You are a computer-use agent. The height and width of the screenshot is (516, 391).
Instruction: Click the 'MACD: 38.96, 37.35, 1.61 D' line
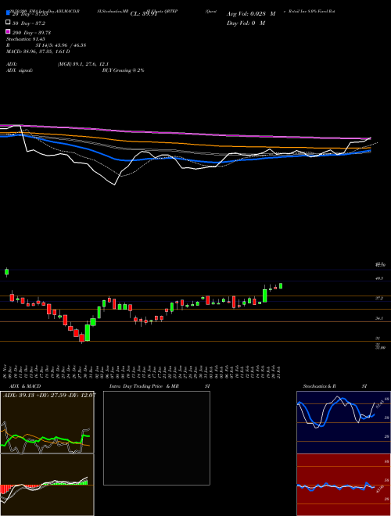tap(38, 52)
